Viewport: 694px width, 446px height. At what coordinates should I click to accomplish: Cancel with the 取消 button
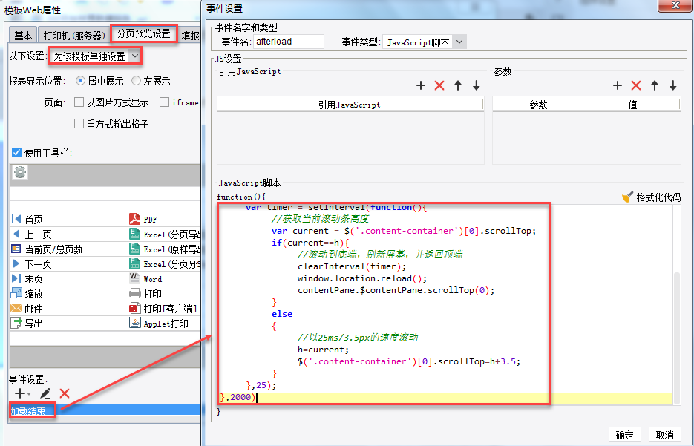[x=665, y=435]
